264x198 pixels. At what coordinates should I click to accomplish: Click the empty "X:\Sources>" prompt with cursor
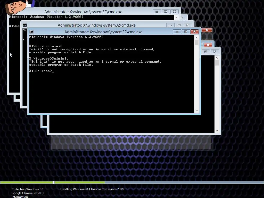[42, 71]
